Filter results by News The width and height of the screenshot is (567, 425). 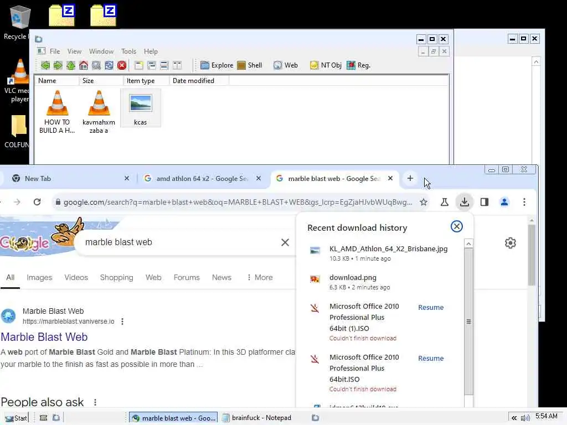(221, 278)
